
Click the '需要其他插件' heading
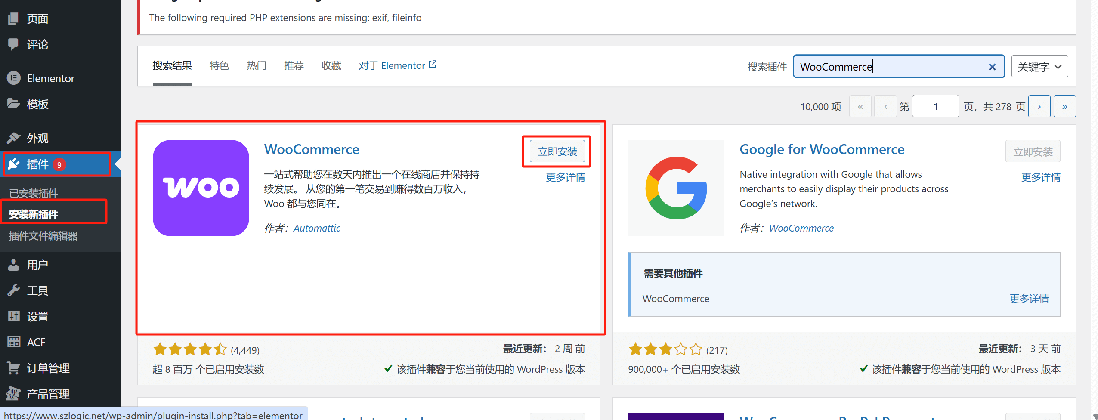[x=673, y=273]
